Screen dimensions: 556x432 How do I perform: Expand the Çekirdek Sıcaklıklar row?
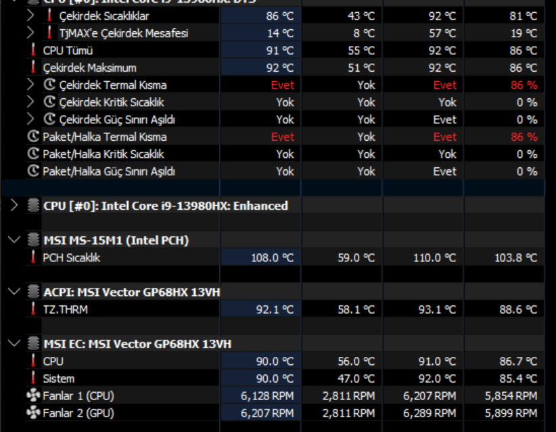(30, 16)
